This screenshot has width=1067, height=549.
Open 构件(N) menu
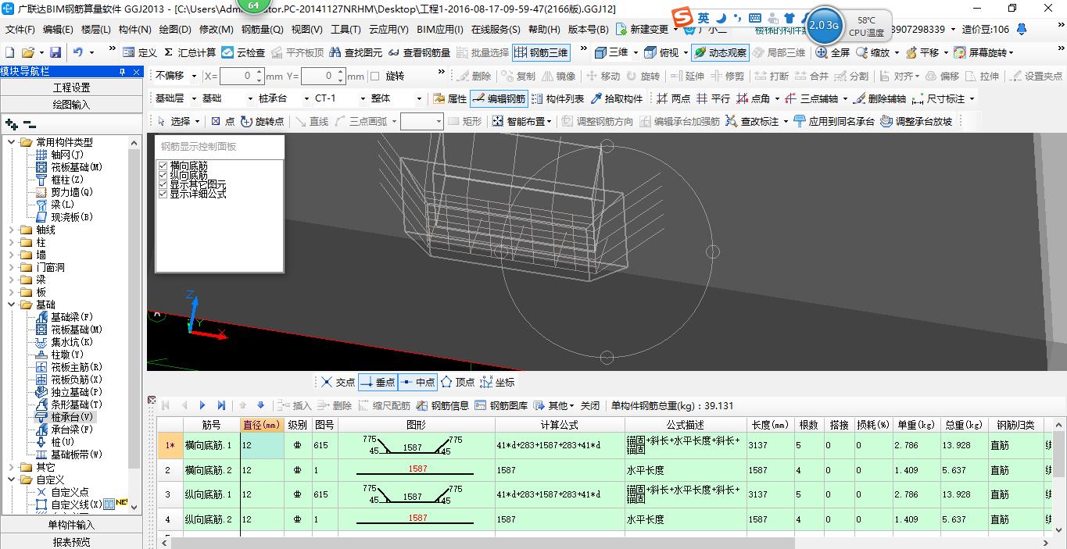[134, 30]
